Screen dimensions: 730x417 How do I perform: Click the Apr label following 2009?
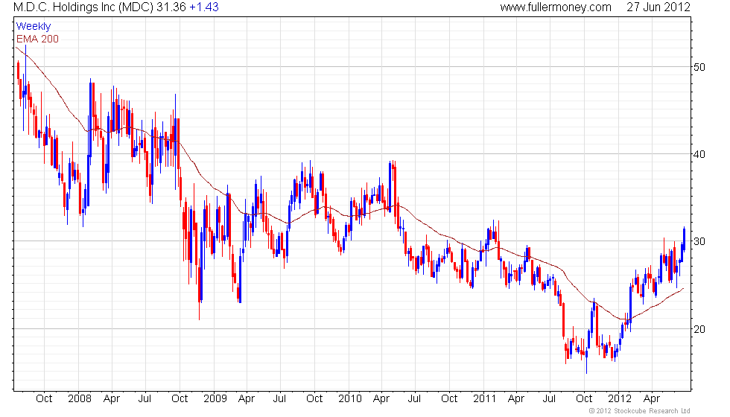pos(247,399)
